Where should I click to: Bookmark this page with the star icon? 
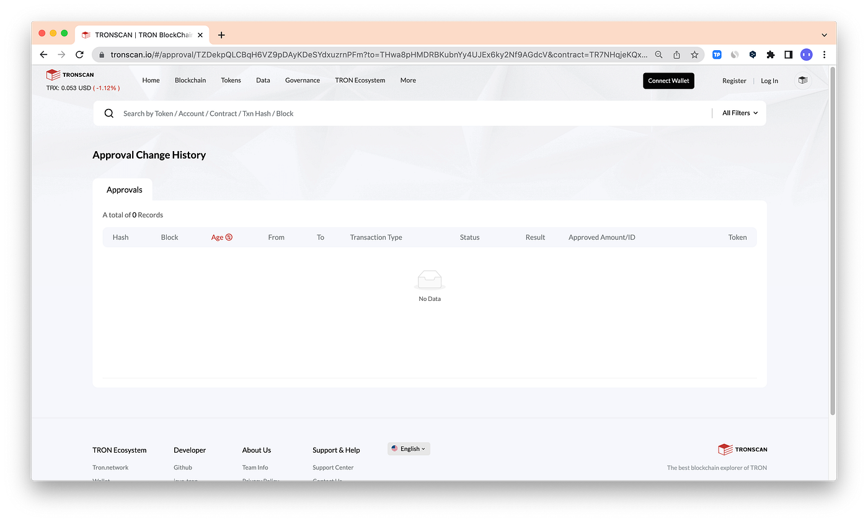pos(694,54)
